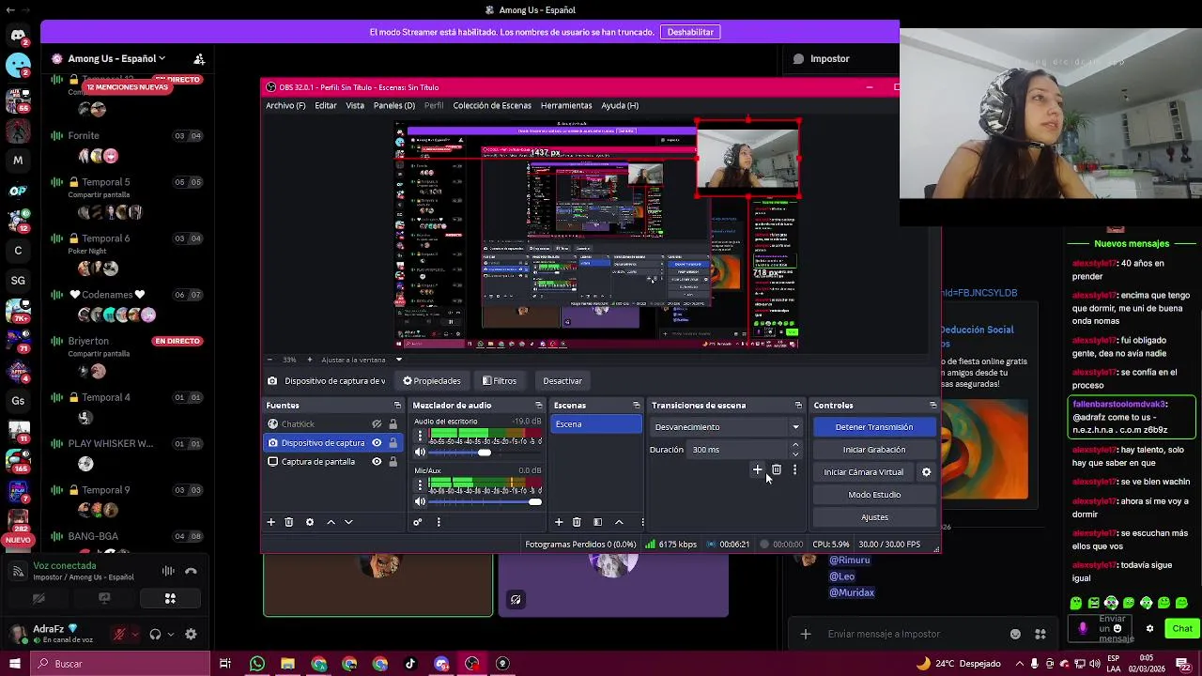Viewport: 1202px width, 676px height.
Task: Click Iniciar Grabación button
Action: (x=874, y=450)
